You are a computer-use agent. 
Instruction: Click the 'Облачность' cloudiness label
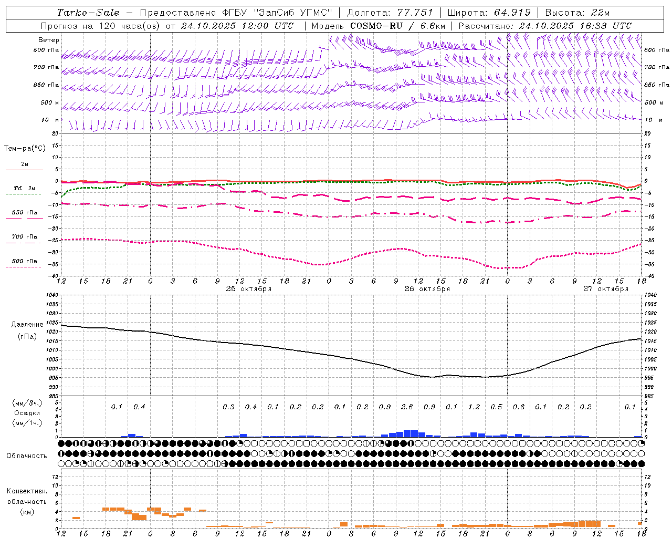pyautogui.click(x=27, y=456)
